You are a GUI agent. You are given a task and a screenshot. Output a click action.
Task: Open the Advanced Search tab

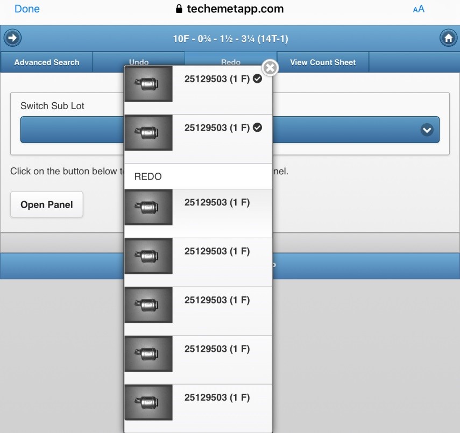(47, 62)
